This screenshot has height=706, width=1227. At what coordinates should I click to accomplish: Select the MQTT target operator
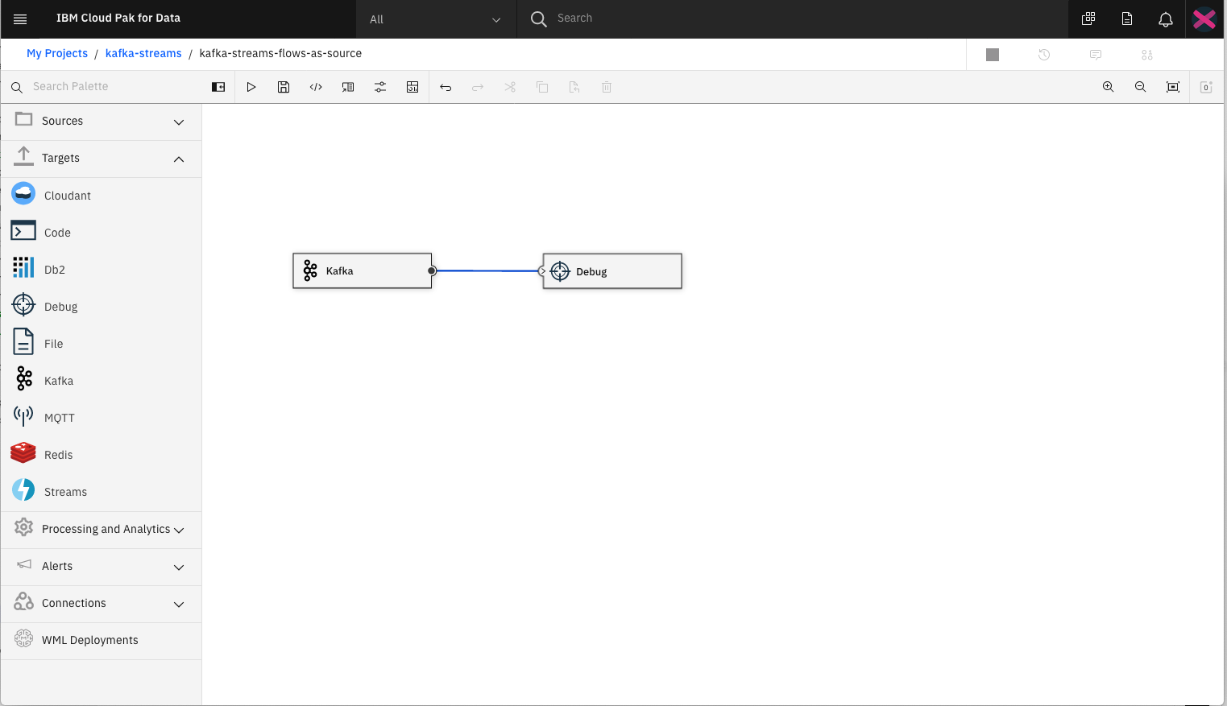(101, 418)
